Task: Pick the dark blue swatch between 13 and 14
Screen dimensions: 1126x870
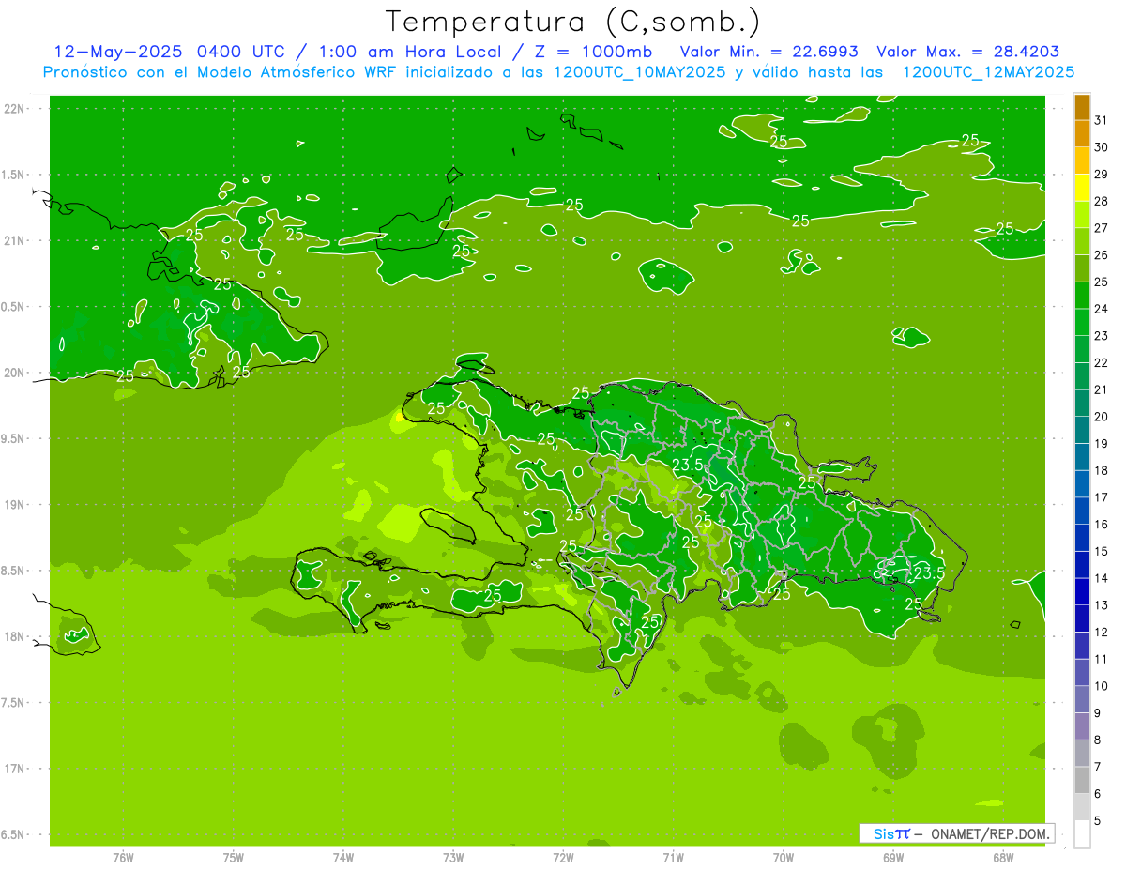Action: 1082,592
